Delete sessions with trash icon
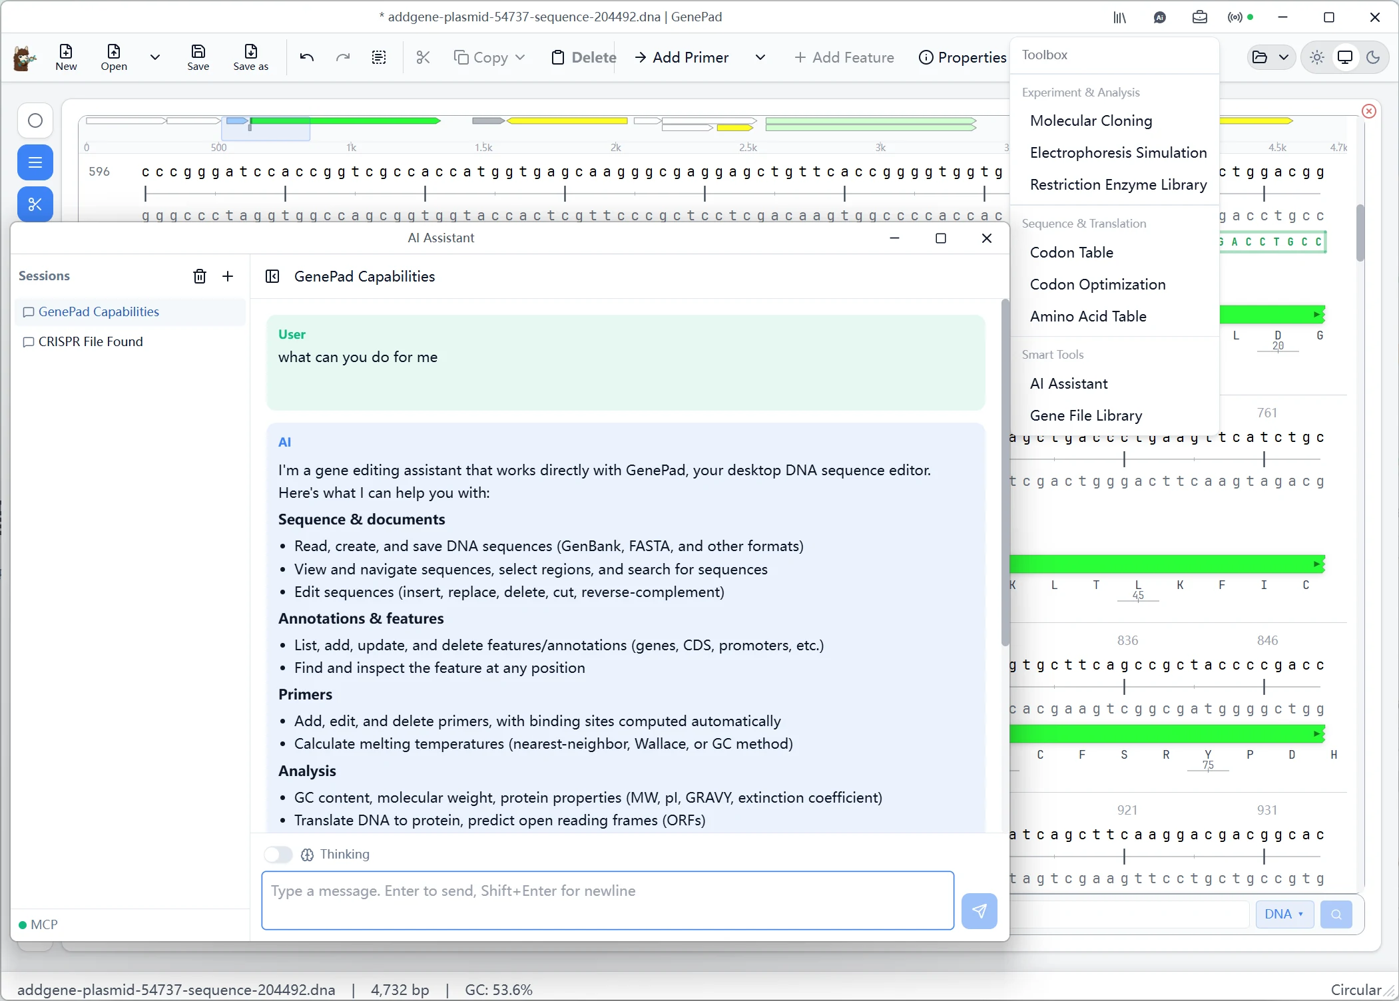Viewport: 1399px width, 1001px height. pyautogui.click(x=200, y=276)
